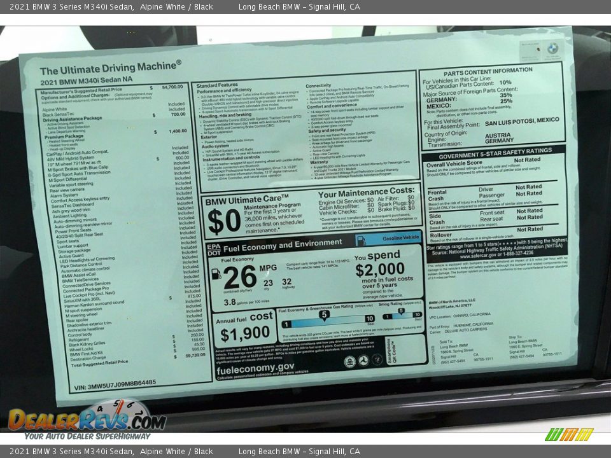Click The Ultimate Driving Machine heading
Screen dimensions: 611x458
pyautogui.click(x=110, y=68)
